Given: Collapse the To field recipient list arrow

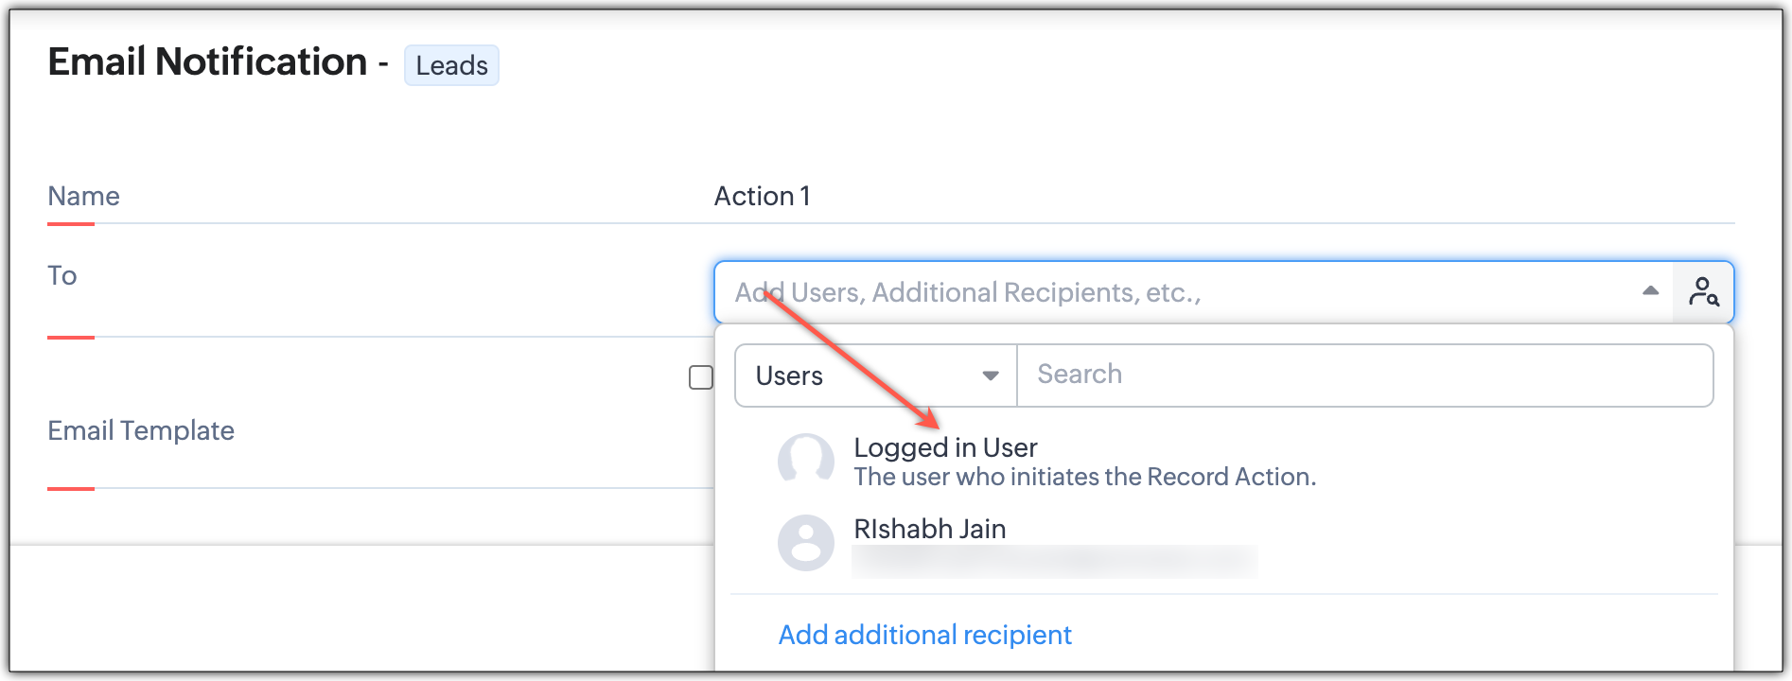Looking at the screenshot, I should coord(1650,291).
